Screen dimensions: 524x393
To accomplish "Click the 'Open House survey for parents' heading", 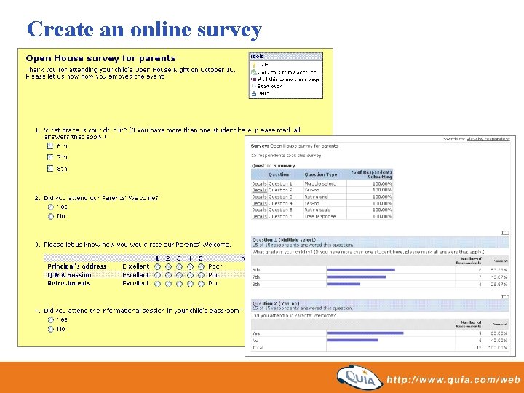I will pyautogui.click(x=100, y=58).
